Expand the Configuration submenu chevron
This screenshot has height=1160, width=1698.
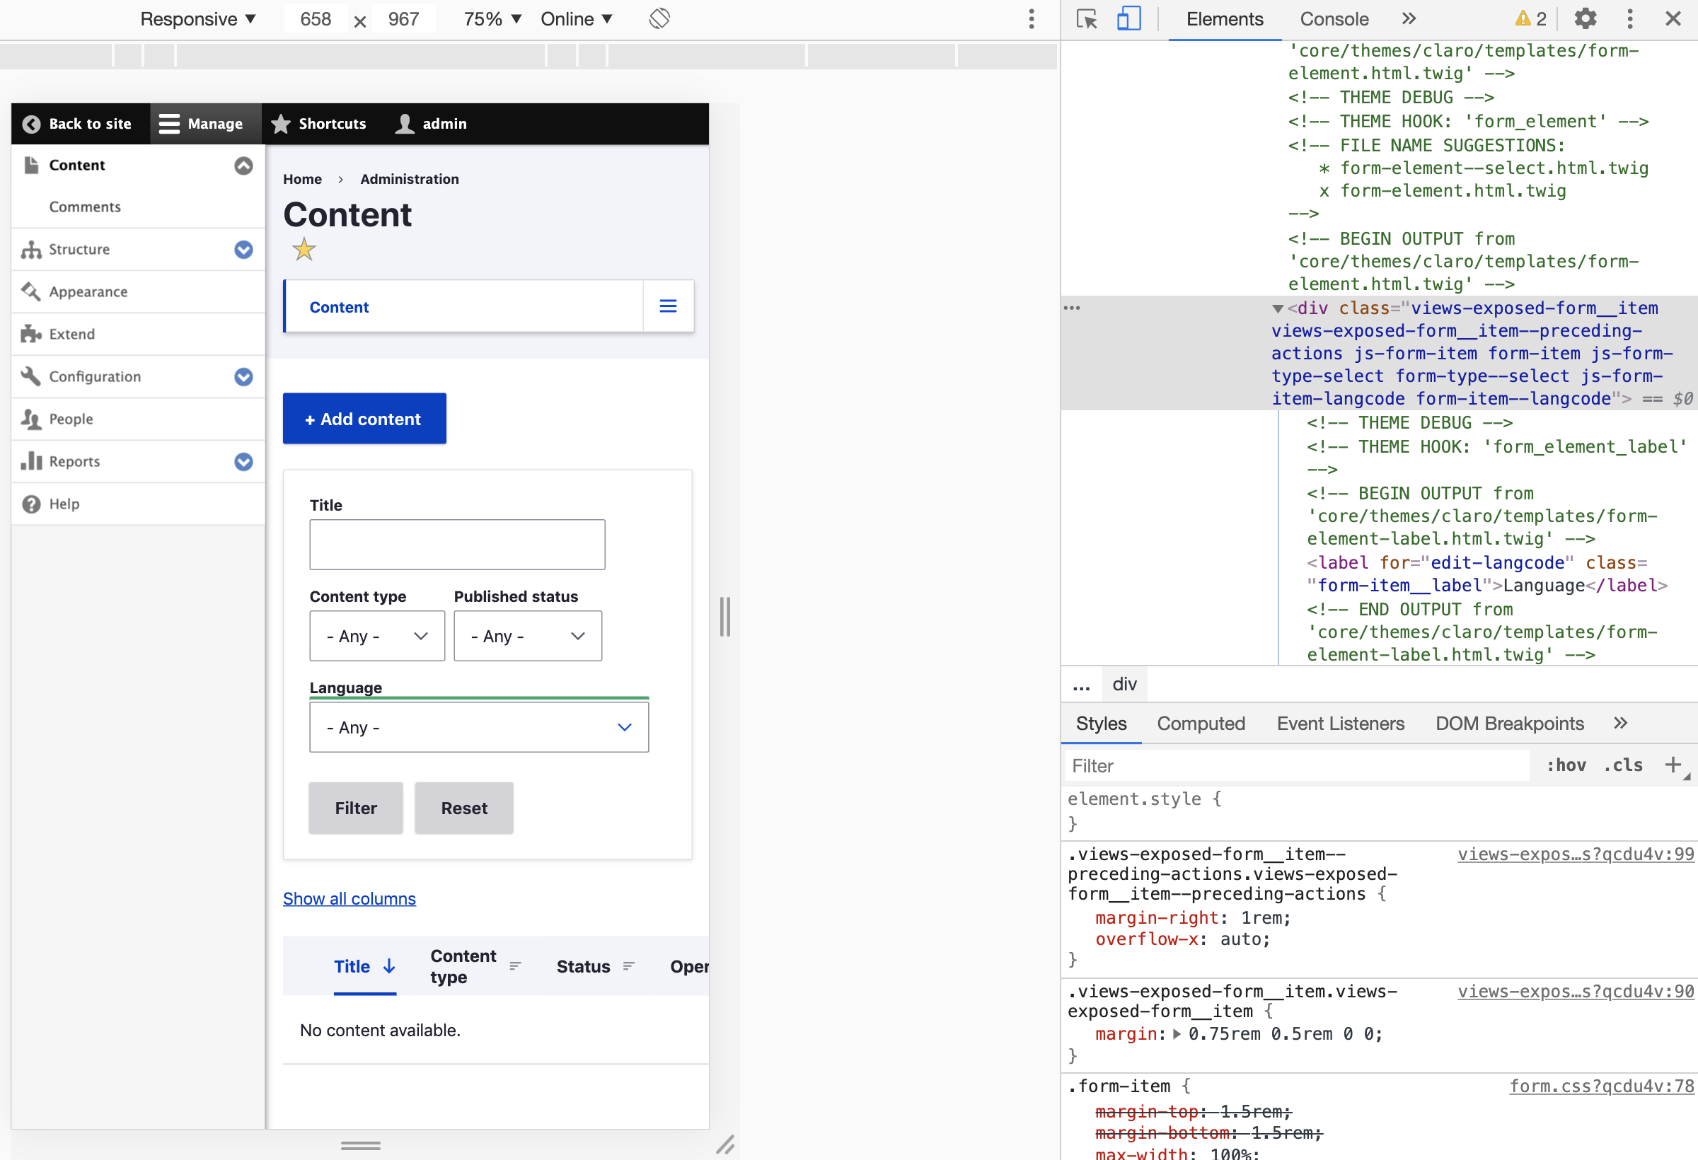243,377
